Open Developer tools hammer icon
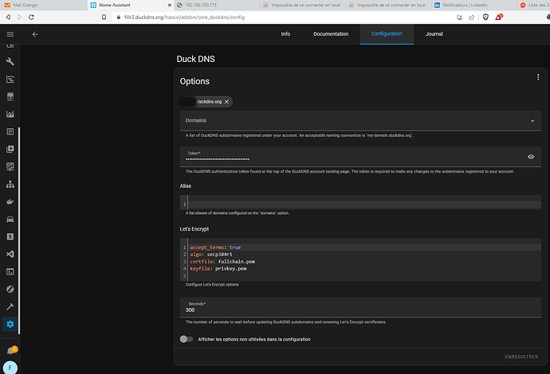Screen dimensions: 550x374 coord(10,307)
